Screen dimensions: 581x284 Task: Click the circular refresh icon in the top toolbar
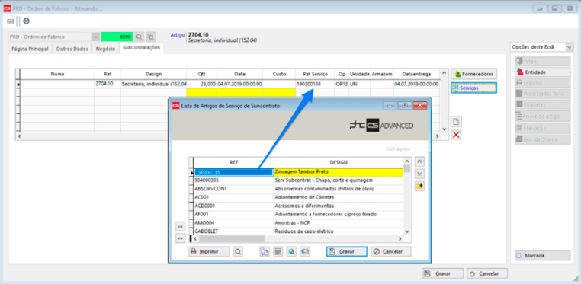click(26, 21)
